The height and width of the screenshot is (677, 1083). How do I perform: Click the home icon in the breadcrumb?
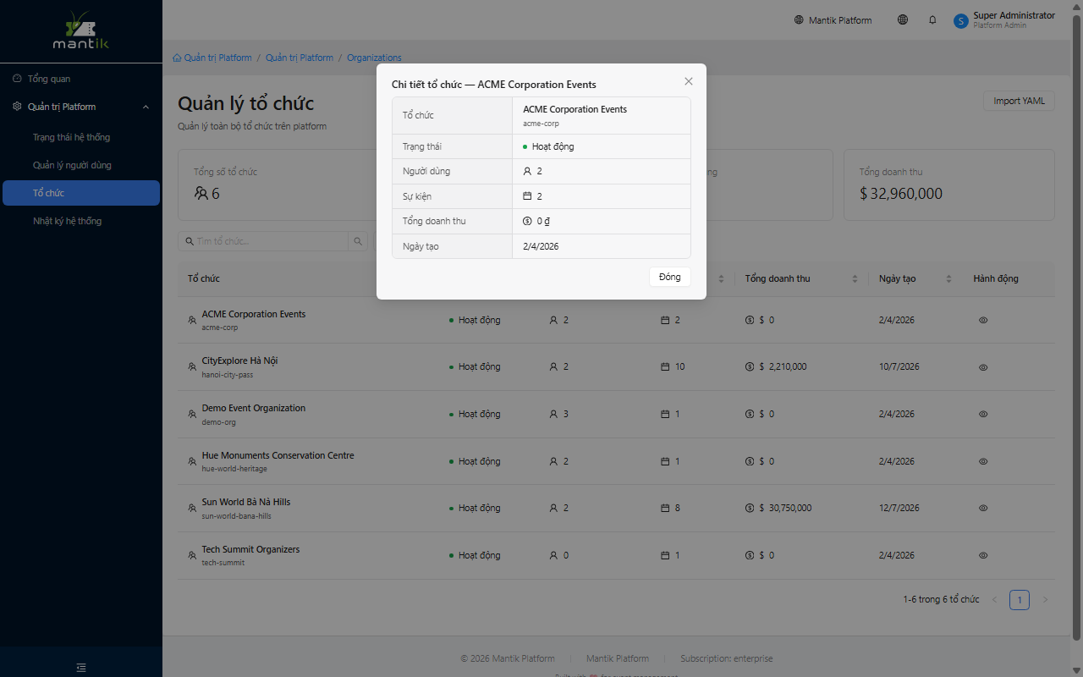click(177, 58)
